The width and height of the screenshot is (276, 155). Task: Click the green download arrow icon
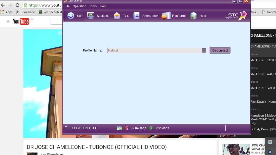point(150,128)
